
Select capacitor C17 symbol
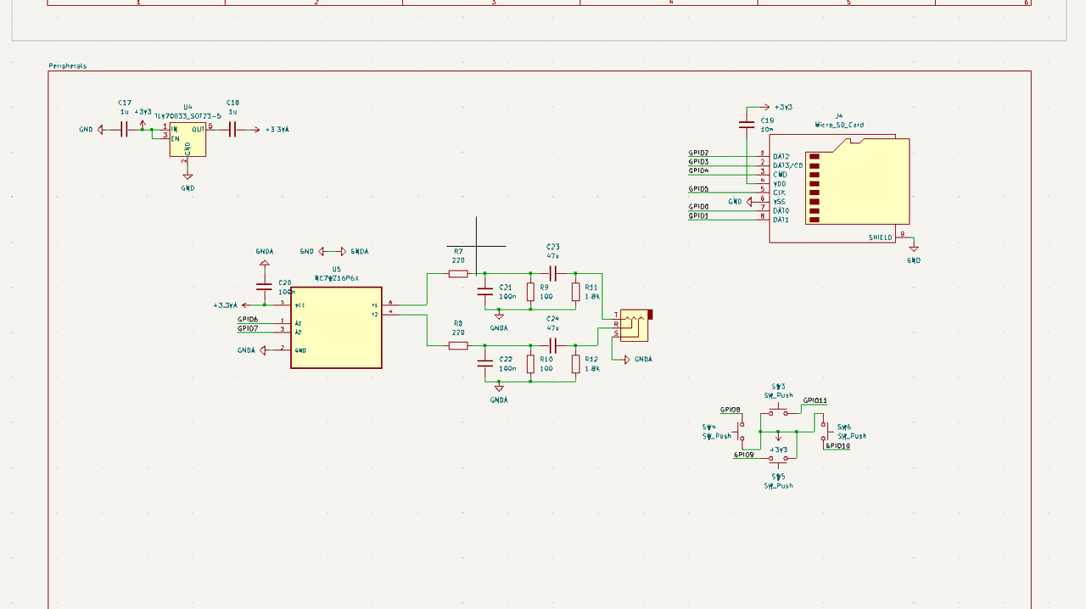tap(125, 130)
